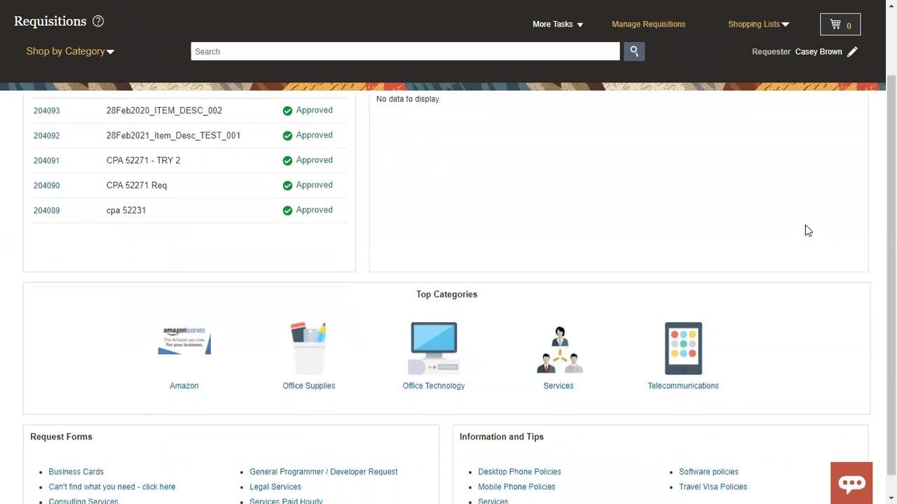Open General Programmer / Developer Request form

324,472
